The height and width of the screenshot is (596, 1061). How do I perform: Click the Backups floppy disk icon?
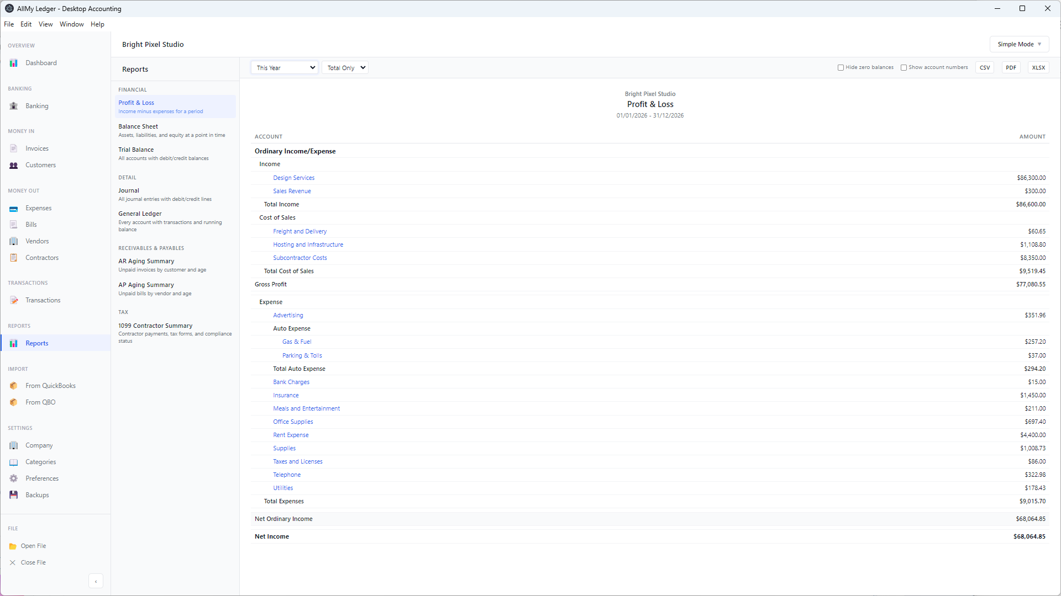click(x=14, y=495)
